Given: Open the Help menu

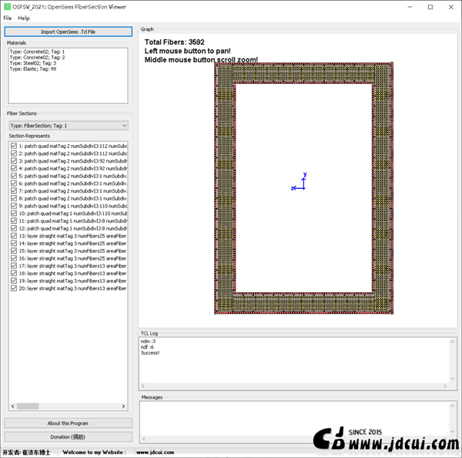Looking at the screenshot, I should [24, 18].
